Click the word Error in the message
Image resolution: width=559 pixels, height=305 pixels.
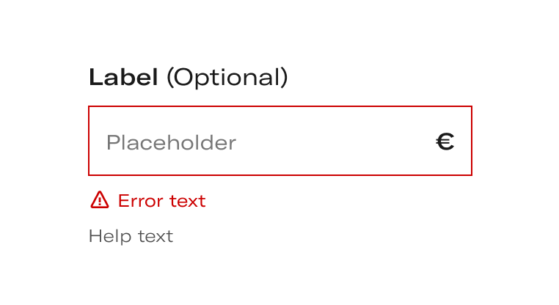coord(140,201)
